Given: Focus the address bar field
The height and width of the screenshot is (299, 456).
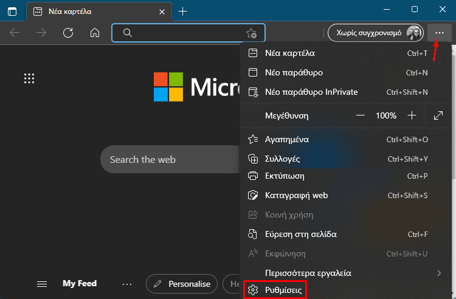Looking at the screenshot, I should tap(188, 33).
